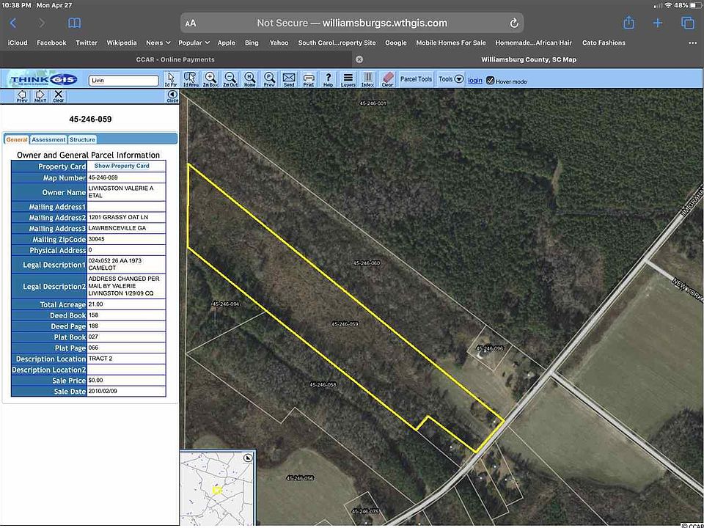The width and height of the screenshot is (704, 528).
Task: Toggle the Hover mode checkbox
Action: [x=491, y=81]
